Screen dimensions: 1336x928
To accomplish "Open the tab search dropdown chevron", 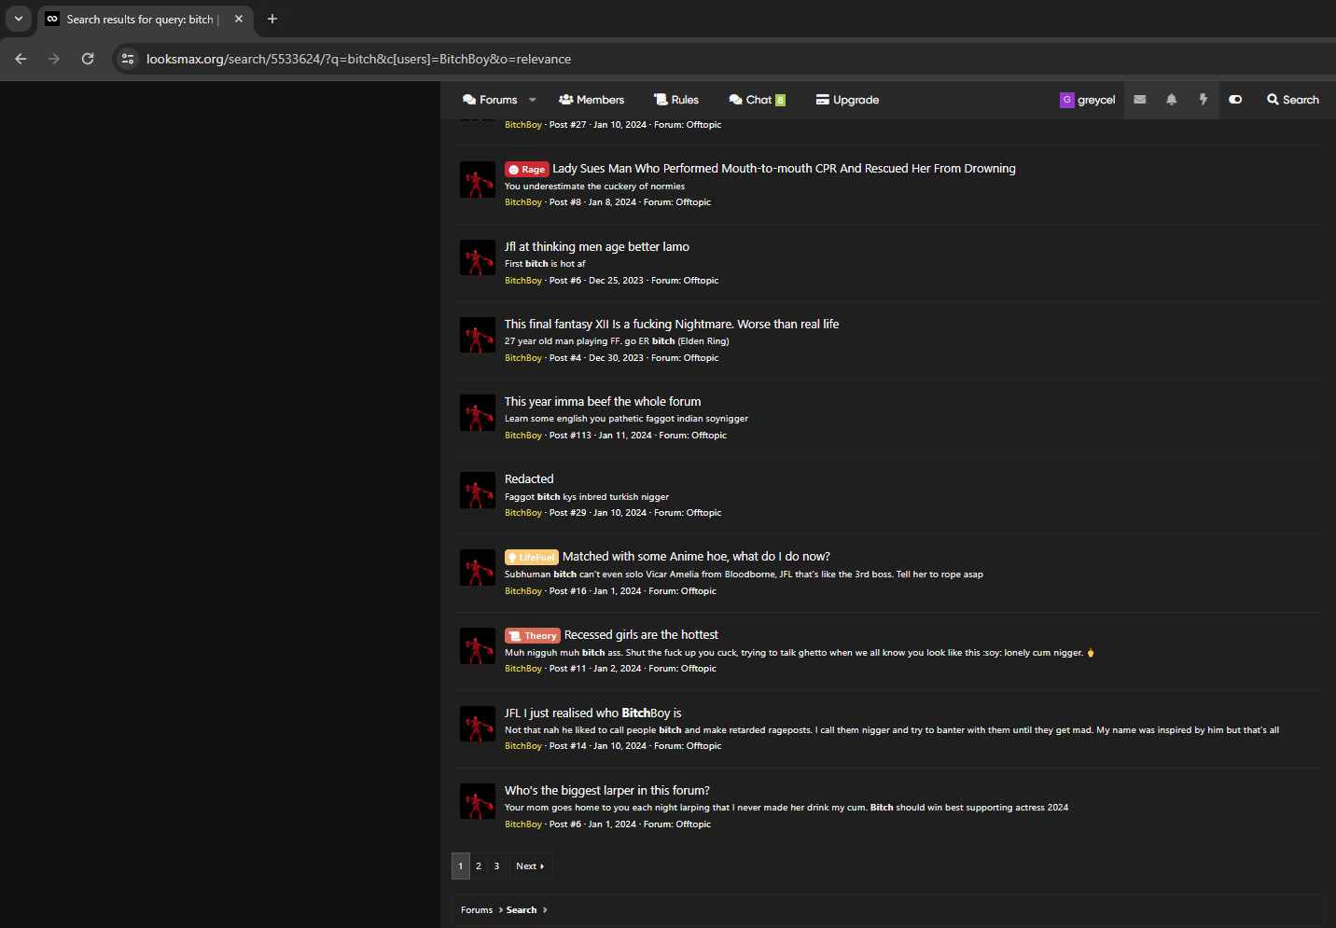I will click(x=18, y=19).
